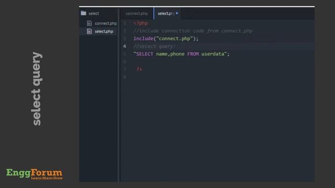Click the FROM keyword in the query
The width and height of the screenshot is (335, 188).
coord(193,54)
